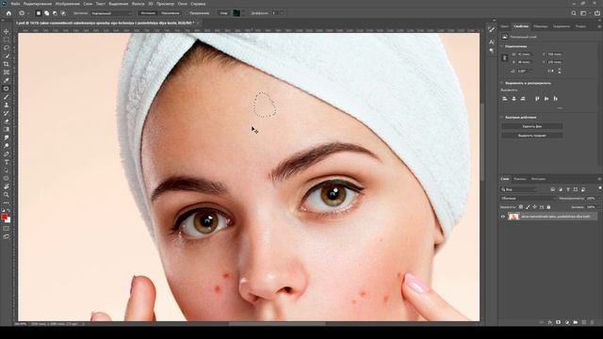The height and width of the screenshot is (339, 603).
Task: Click the Create new layer icon
Action: point(584,322)
